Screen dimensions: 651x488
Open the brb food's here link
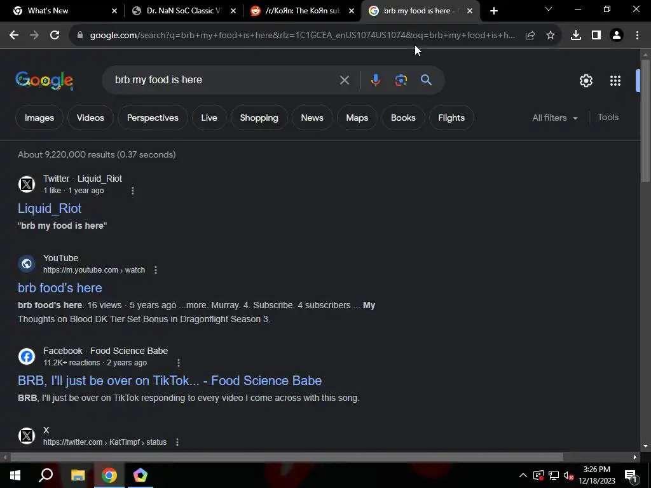(60, 288)
